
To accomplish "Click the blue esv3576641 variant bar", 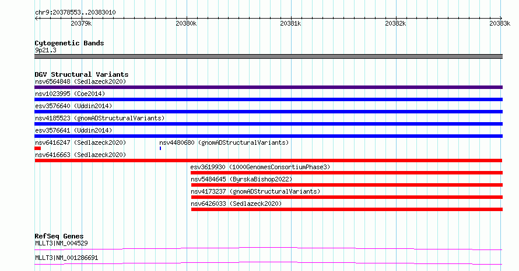I will pos(268,136).
